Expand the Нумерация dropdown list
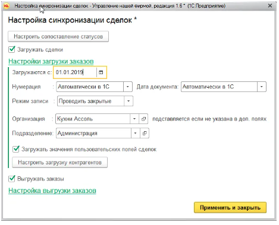Viewport: 279px width, 225px height. pos(128,87)
